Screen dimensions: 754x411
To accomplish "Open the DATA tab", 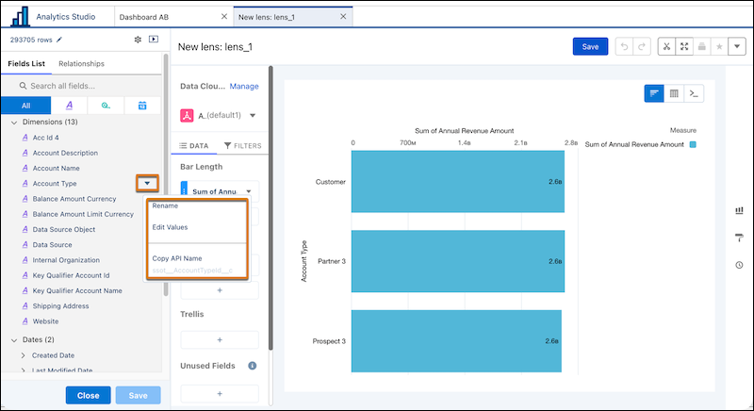I will (x=194, y=146).
